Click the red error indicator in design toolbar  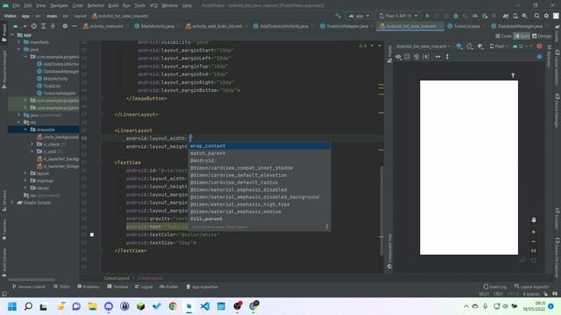[x=539, y=46]
